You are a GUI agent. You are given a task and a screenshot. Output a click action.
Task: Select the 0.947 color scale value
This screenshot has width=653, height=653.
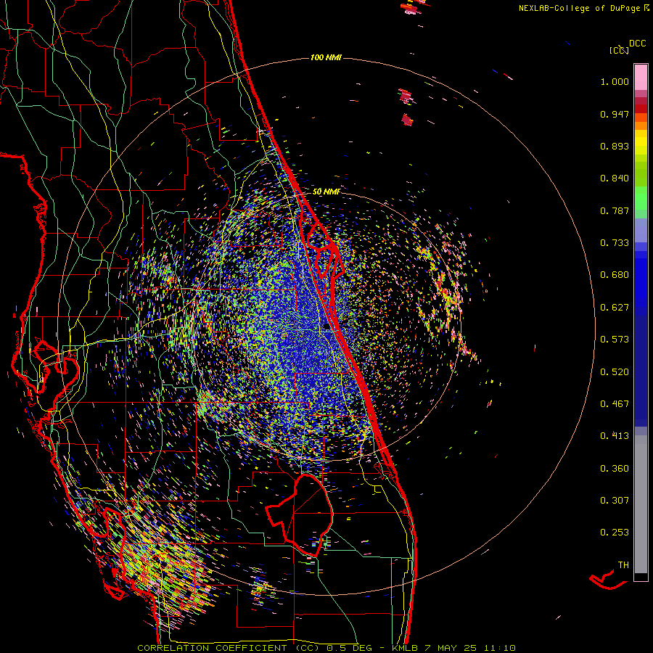(x=615, y=114)
